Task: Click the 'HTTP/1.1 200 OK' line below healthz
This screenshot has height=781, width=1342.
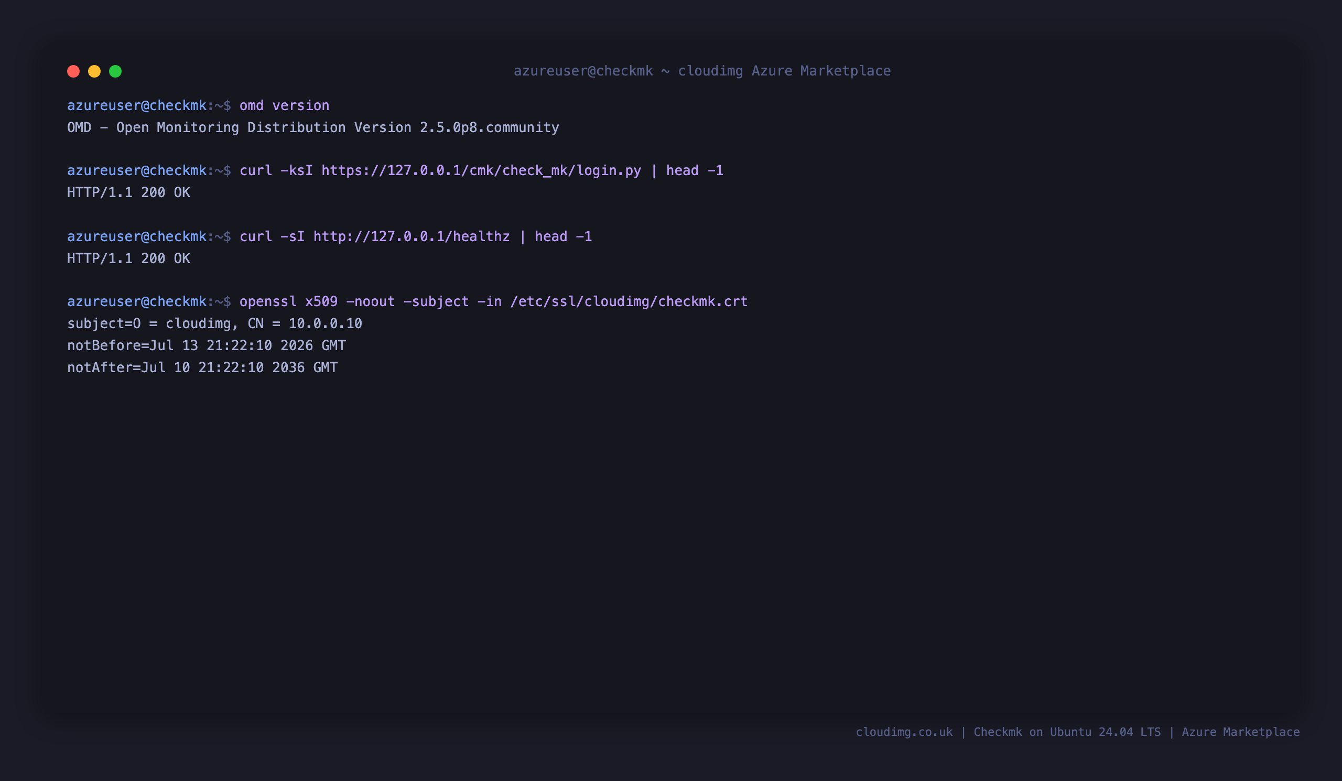Action: click(x=128, y=259)
